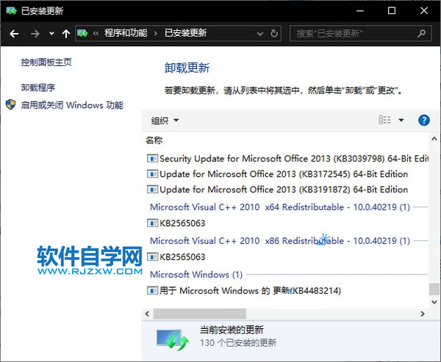Click the icon of KB3191872 update
The width and height of the screenshot is (441, 362).
[x=152, y=189]
